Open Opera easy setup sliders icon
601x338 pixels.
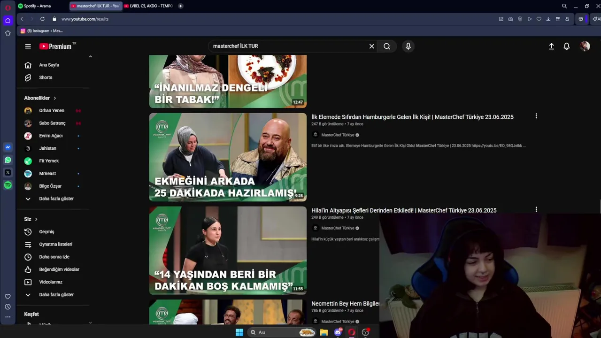(557, 19)
